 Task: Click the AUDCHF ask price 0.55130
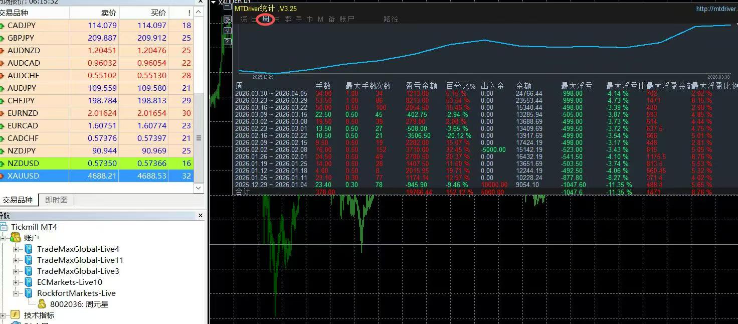click(151, 76)
